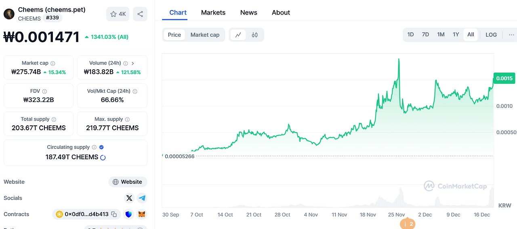
Task: Open the News tab
Action: tap(248, 12)
